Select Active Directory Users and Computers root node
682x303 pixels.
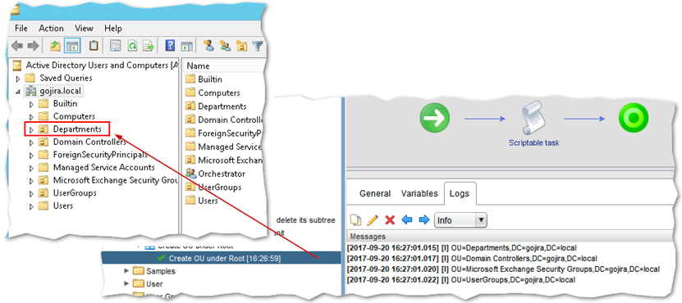click(101, 66)
